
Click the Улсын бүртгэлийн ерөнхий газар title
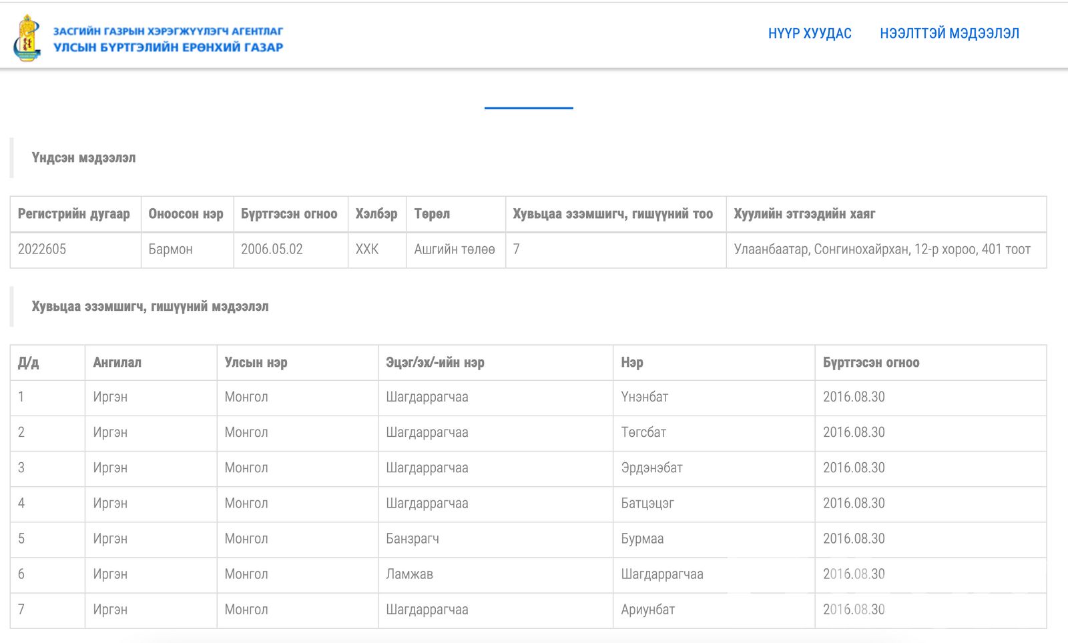click(168, 47)
